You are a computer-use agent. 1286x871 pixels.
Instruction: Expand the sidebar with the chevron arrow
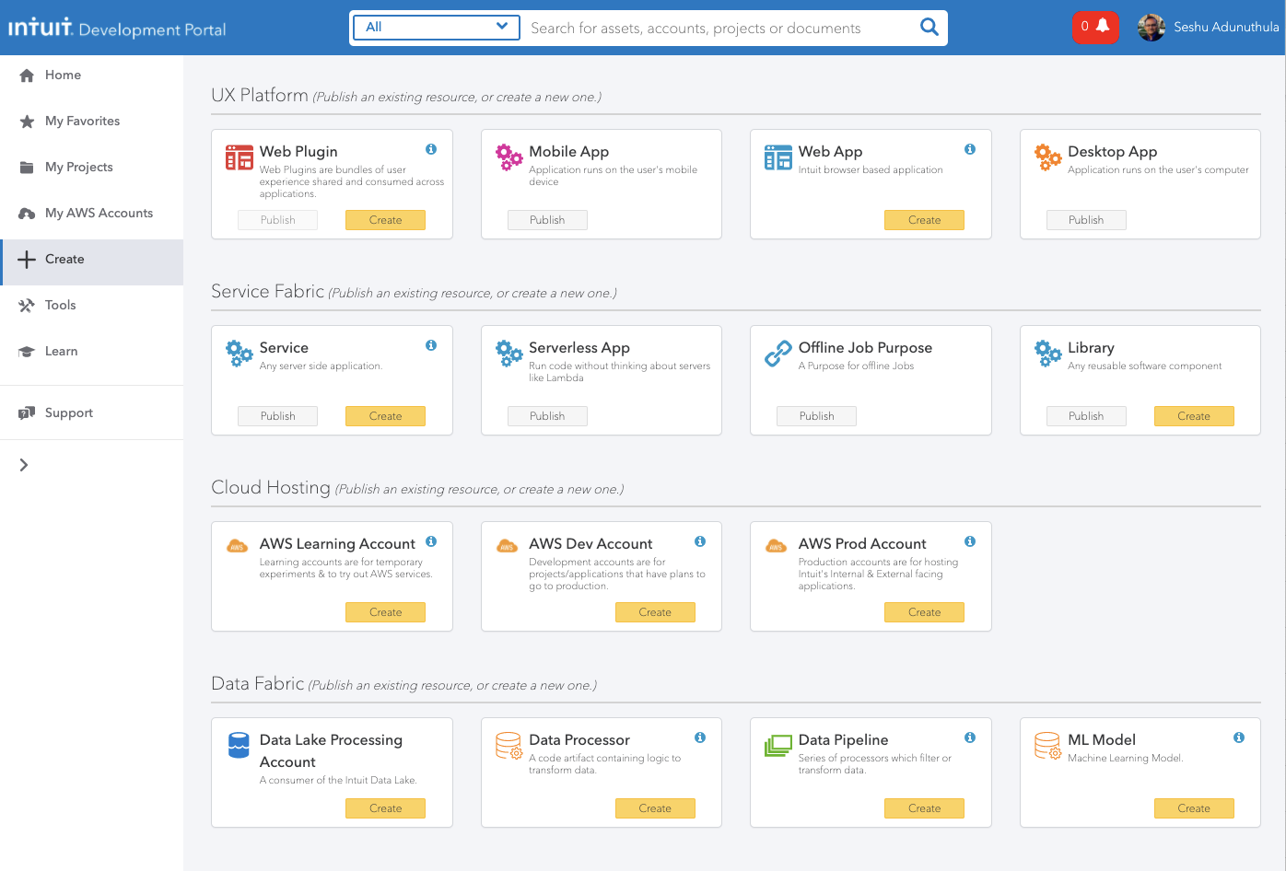click(x=24, y=465)
